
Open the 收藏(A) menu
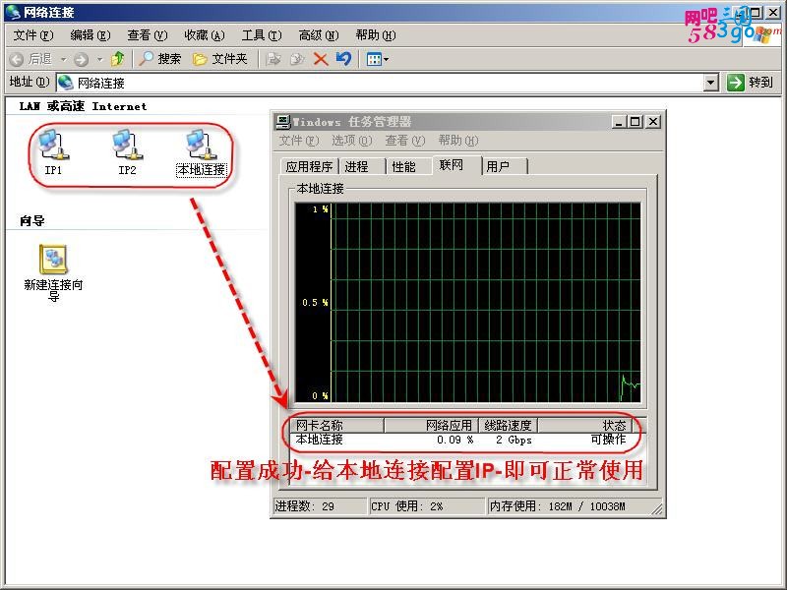coord(205,35)
